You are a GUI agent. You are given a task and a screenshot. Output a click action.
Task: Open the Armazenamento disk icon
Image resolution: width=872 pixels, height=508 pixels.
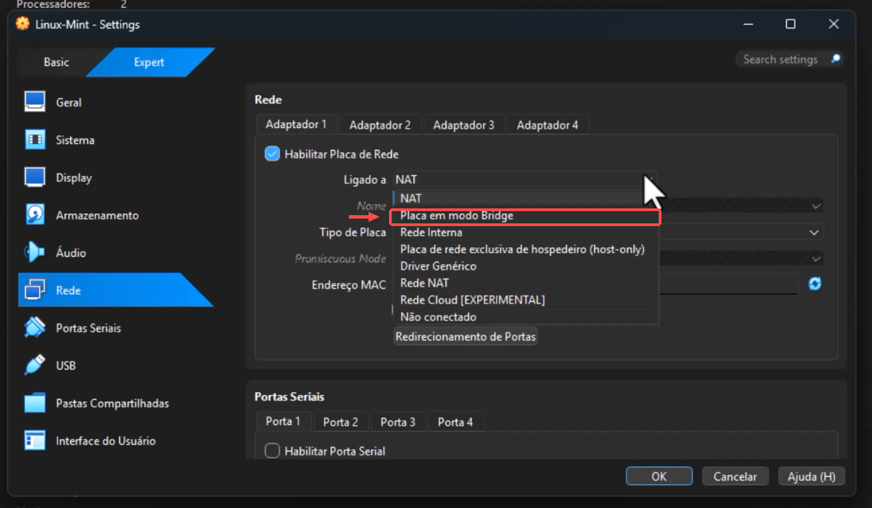tap(35, 215)
